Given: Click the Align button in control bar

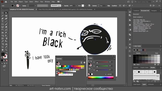Looking at the screenshot, I should 109,6.
